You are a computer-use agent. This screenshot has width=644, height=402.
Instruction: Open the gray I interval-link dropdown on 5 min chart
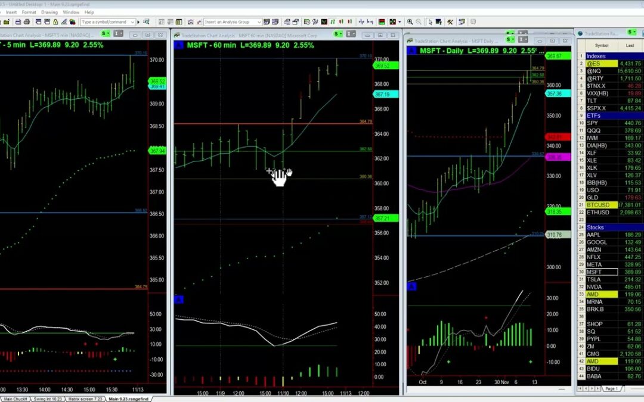point(118,33)
